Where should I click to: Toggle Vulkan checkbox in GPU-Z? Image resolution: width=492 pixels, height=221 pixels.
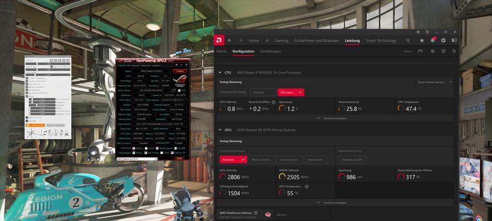(133, 153)
